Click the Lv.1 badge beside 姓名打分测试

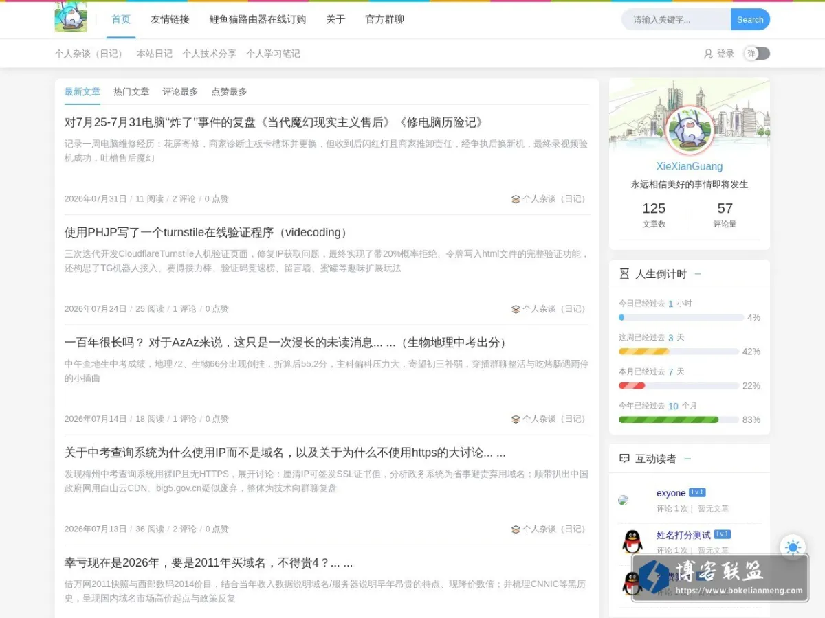click(x=722, y=534)
